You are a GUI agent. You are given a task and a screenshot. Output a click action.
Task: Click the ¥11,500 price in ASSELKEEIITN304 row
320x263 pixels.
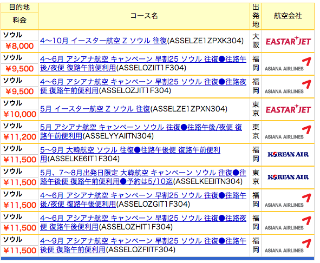pyautogui.click(x=20, y=182)
